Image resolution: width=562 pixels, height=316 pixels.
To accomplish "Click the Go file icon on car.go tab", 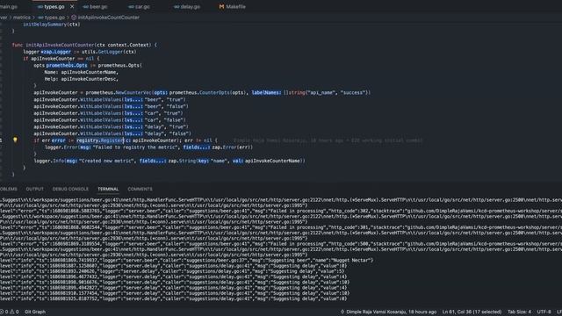I will (131, 6).
